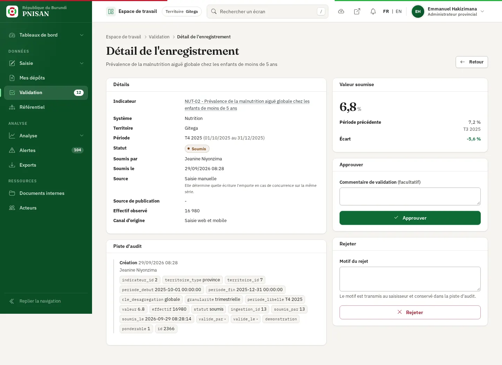Open the Territoire Gitega selector

[x=182, y=12]
